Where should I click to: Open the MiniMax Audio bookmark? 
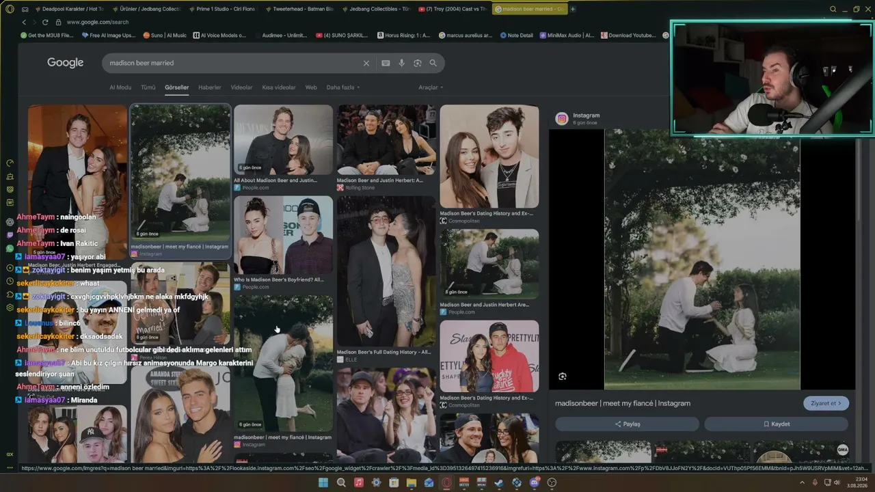(567, 36)
